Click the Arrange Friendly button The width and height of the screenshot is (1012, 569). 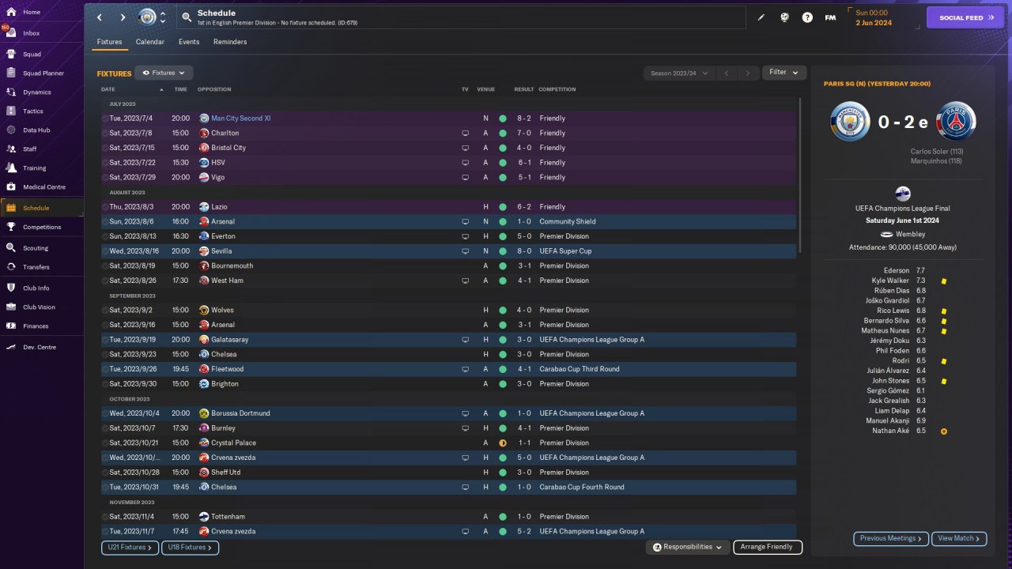point(767,547)
